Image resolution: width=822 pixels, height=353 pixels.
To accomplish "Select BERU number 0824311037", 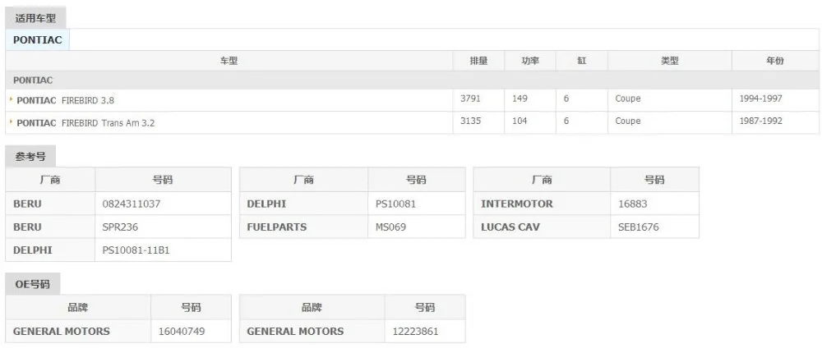I will [x=132, y=204].
